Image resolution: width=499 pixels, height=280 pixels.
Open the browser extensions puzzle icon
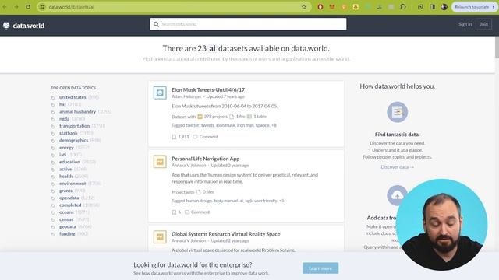pos(403,7)
